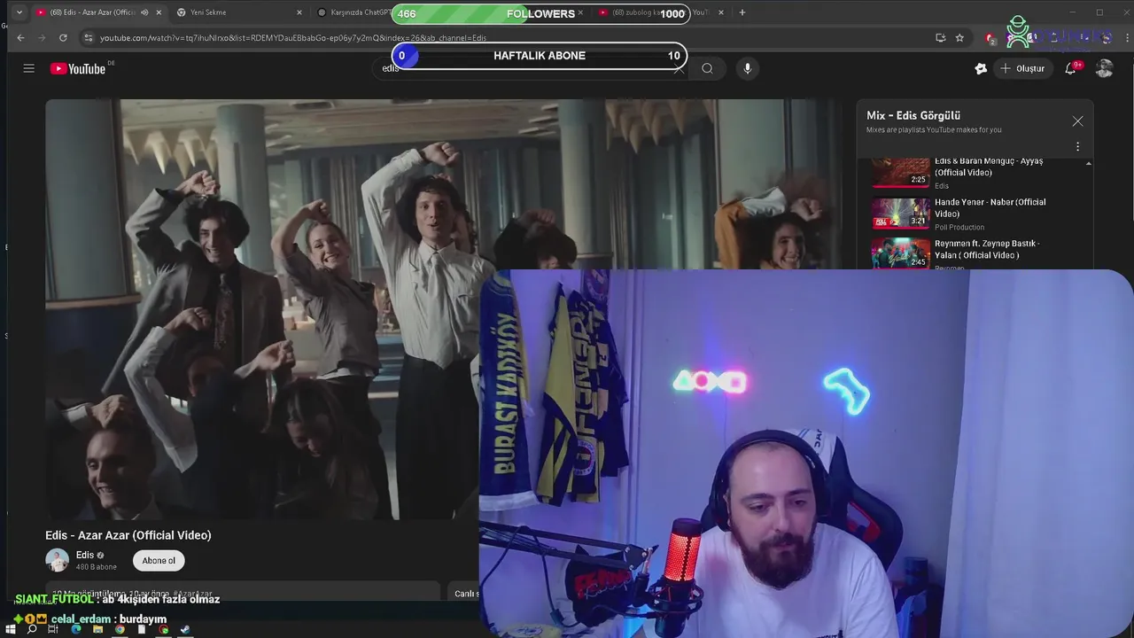Screen dimensions: 1134x638
Task: Open the Edis channel avatar
Action: point(58,560)
